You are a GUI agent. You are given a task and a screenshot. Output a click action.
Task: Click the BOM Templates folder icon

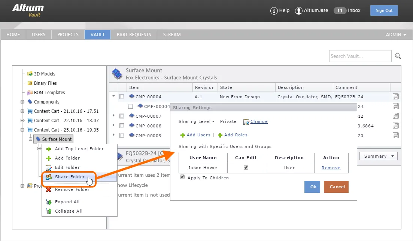point(30,93)
